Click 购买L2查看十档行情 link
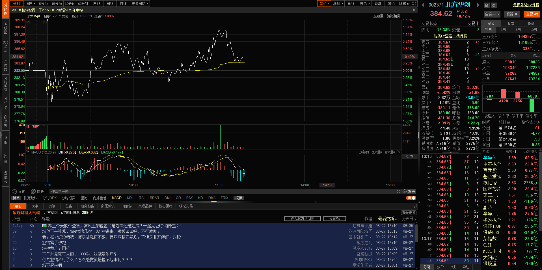The width and height of the screenshot is (542, 270). [x=450, y=36]
